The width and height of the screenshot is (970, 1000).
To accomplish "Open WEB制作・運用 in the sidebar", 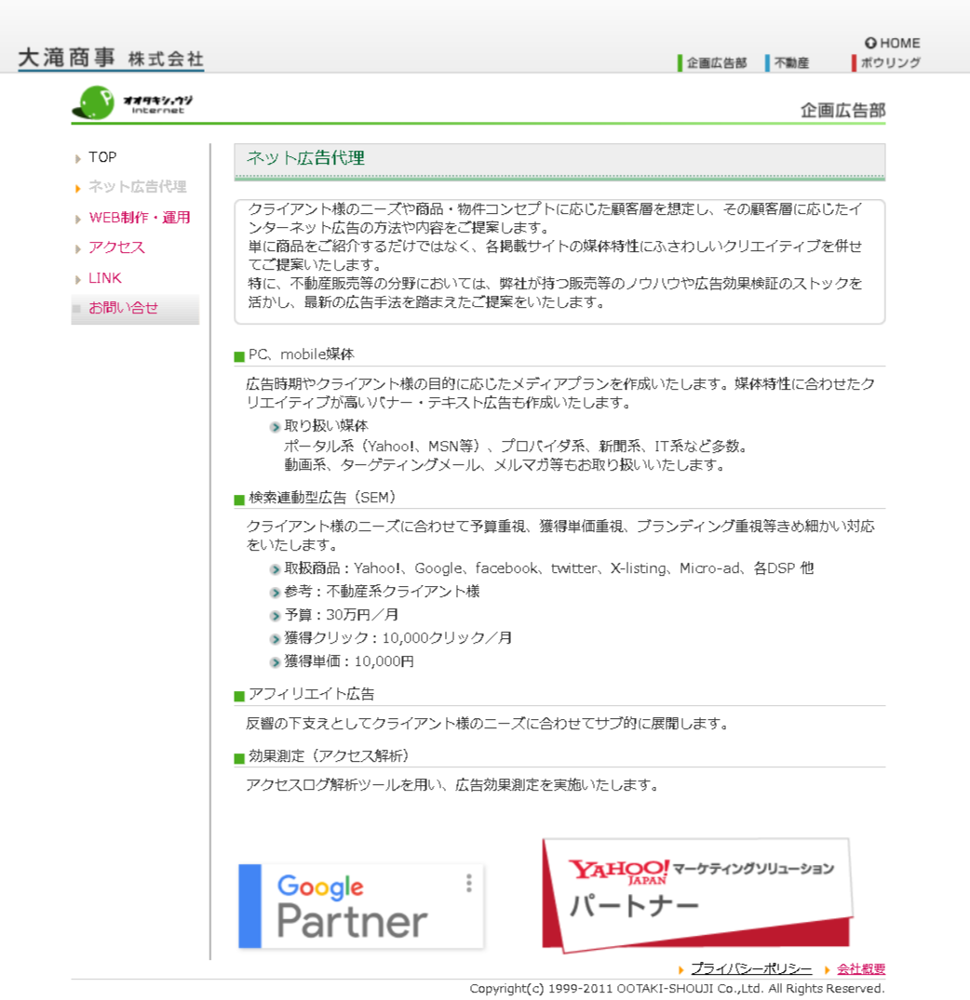I will [x=139, y=218].
